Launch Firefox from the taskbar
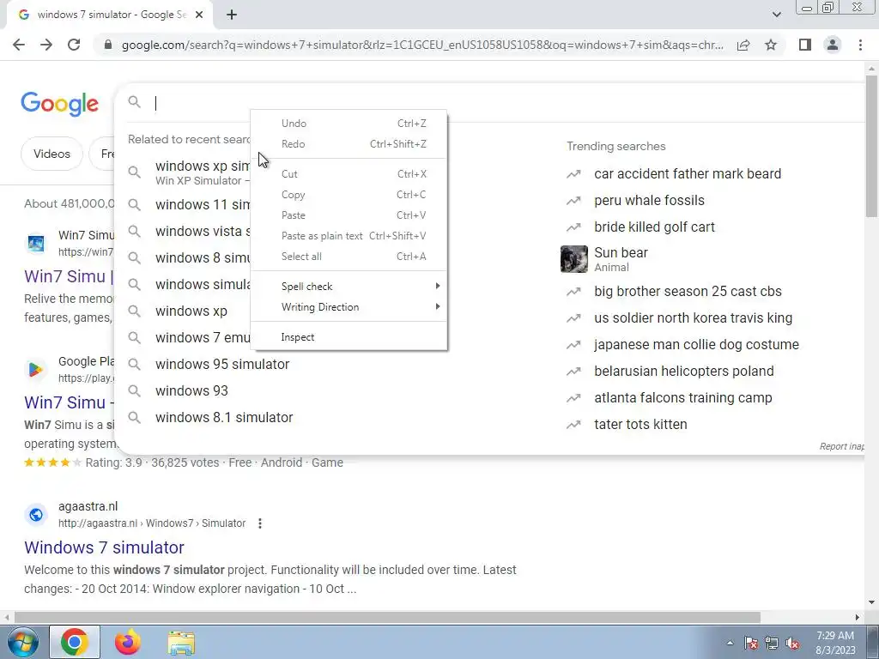Screen dimensions: 879x659 coord(129,642)
